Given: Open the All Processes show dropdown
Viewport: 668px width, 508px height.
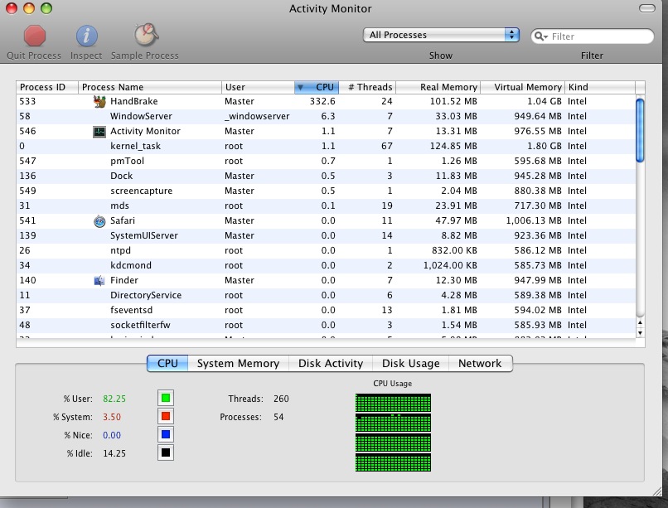Looking at the screenshot, I should coord(441,35).
